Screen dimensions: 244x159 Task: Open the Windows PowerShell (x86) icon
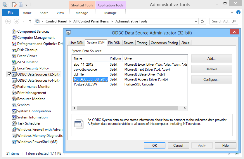point(14,142)
